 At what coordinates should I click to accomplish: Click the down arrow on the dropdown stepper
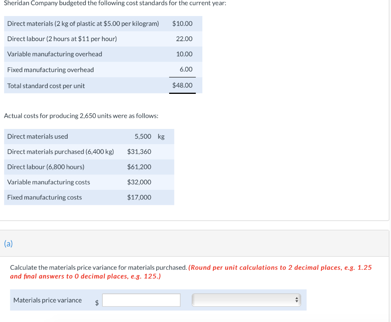(x=296, y=303)
